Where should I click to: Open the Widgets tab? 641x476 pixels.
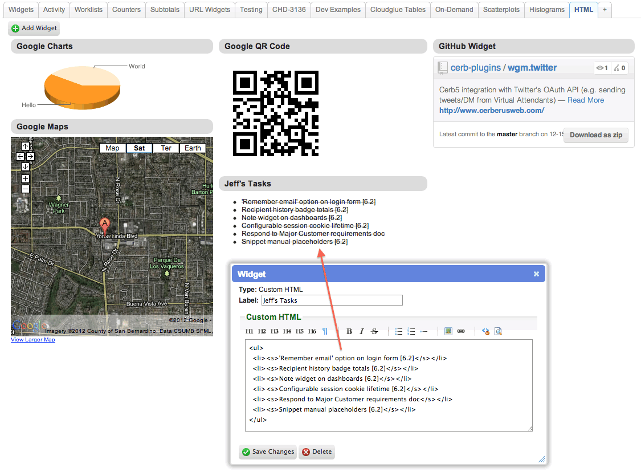[x=21, y=9]
